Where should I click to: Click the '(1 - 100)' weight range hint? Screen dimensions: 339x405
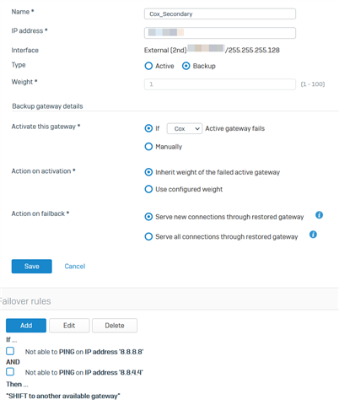tap(313, 84)
